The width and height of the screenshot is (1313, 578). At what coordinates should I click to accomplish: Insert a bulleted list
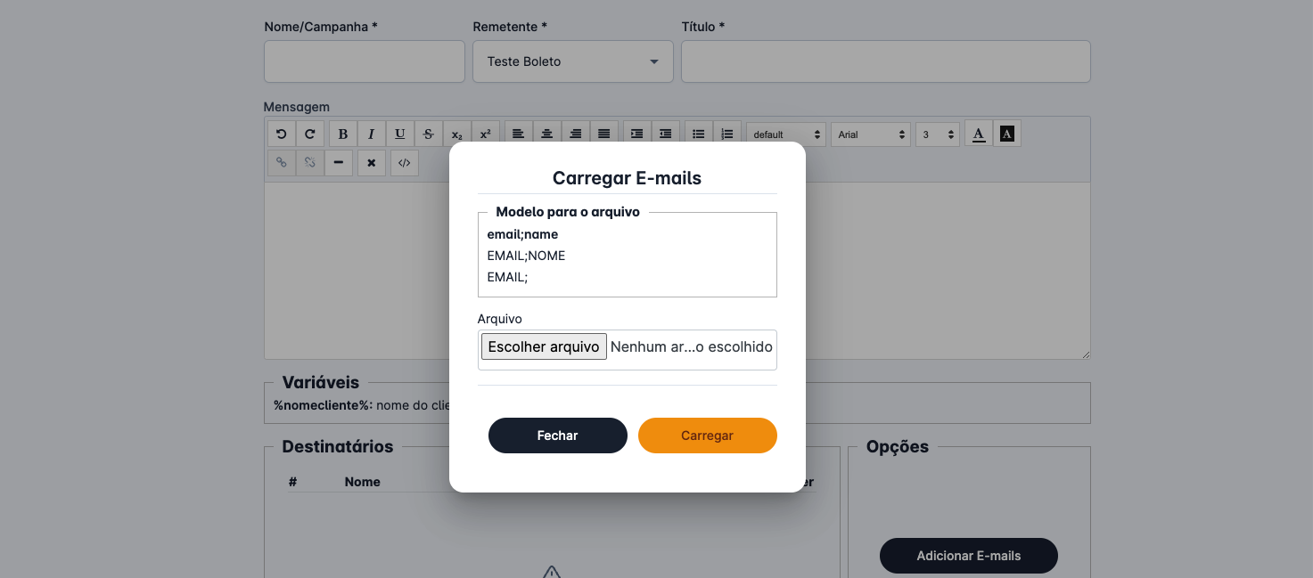click(699, 134)
